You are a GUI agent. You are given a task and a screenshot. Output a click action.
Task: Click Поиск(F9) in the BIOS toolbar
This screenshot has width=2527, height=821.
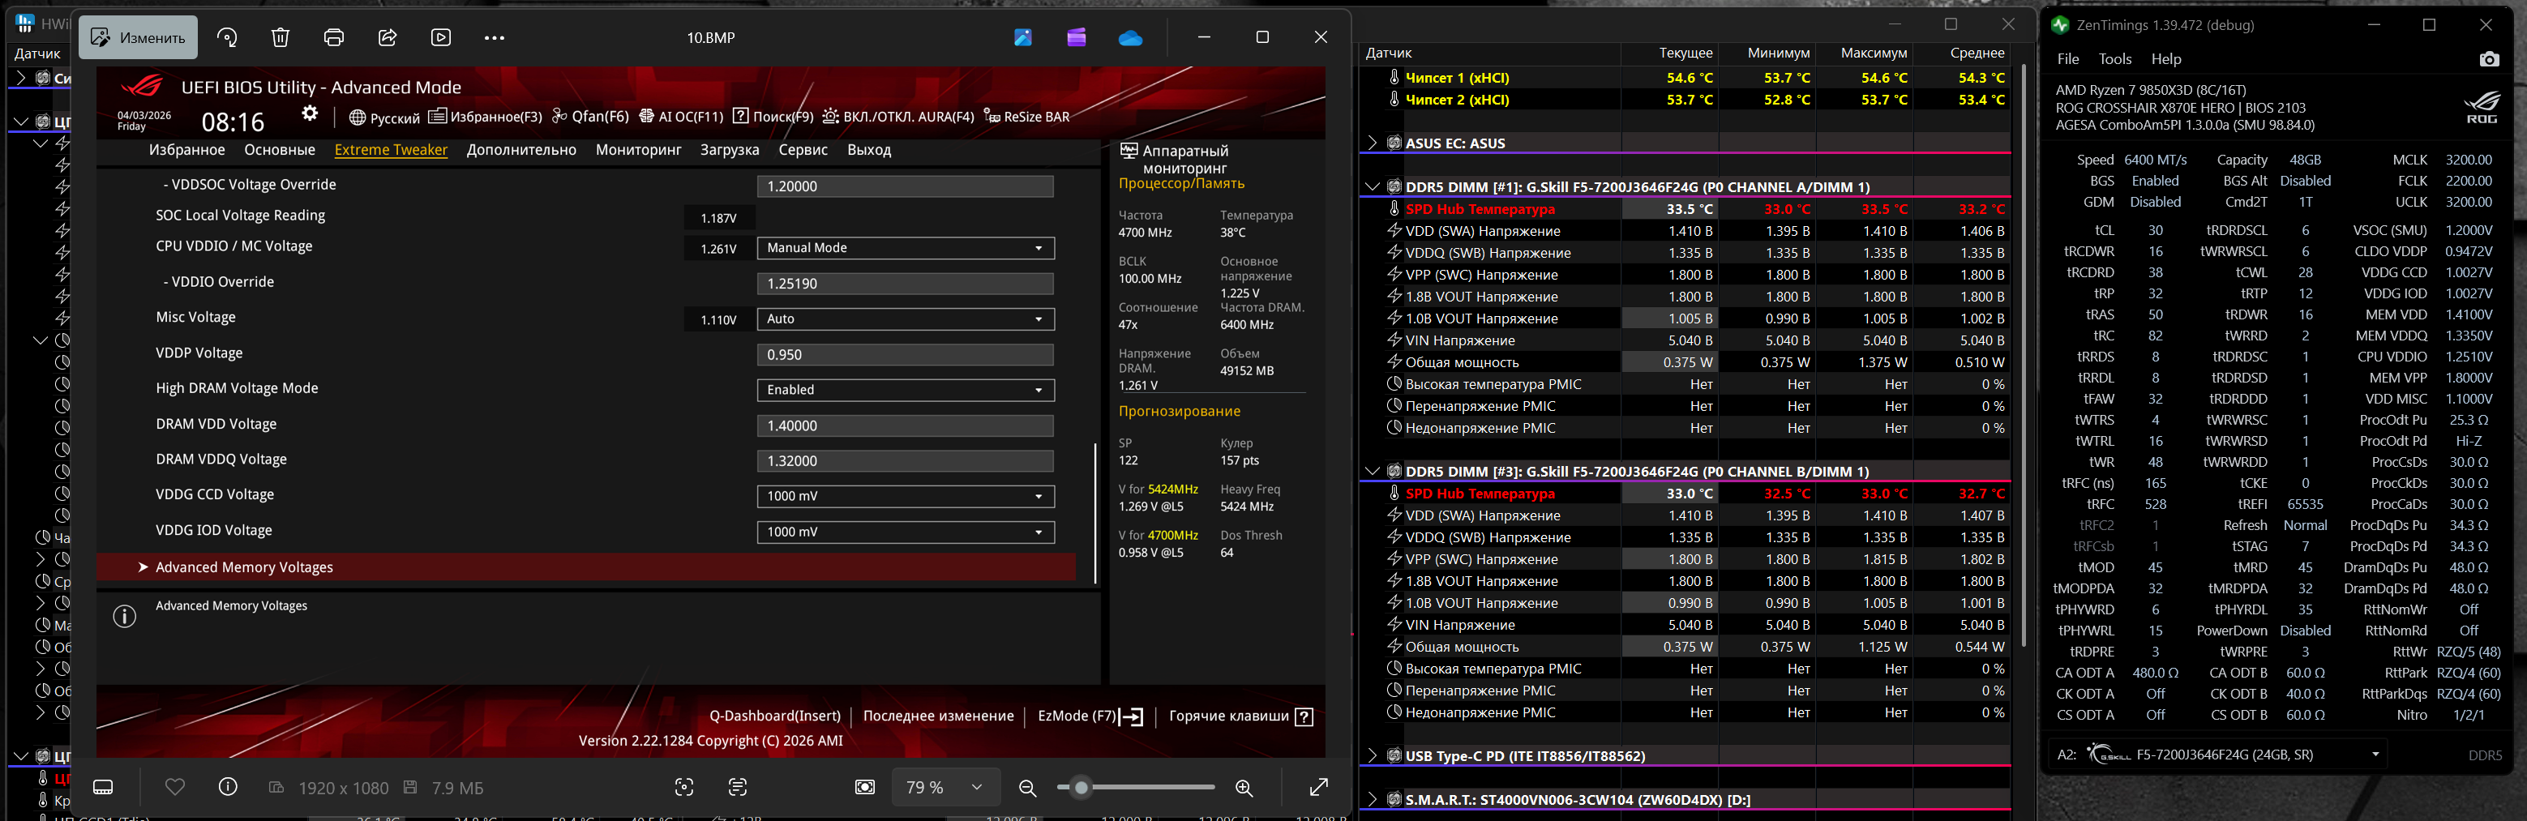click(x=773, y=117)
